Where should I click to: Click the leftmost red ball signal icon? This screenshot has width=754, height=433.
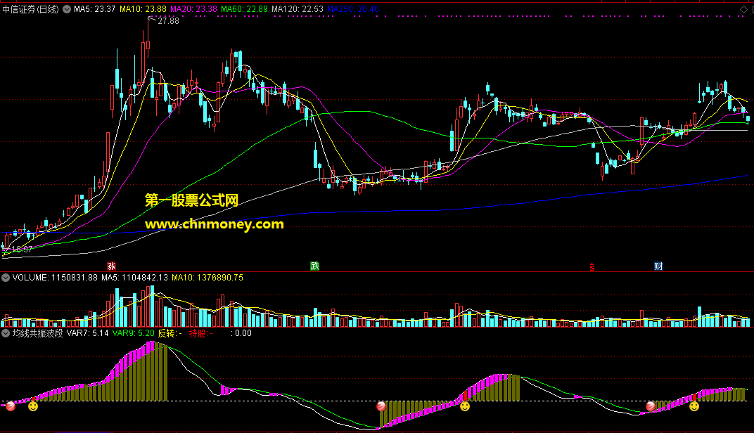tap(11, 406)
